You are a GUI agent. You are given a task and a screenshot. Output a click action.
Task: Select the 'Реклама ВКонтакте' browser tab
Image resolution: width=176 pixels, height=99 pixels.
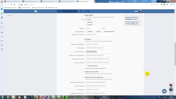click(85, 1)
